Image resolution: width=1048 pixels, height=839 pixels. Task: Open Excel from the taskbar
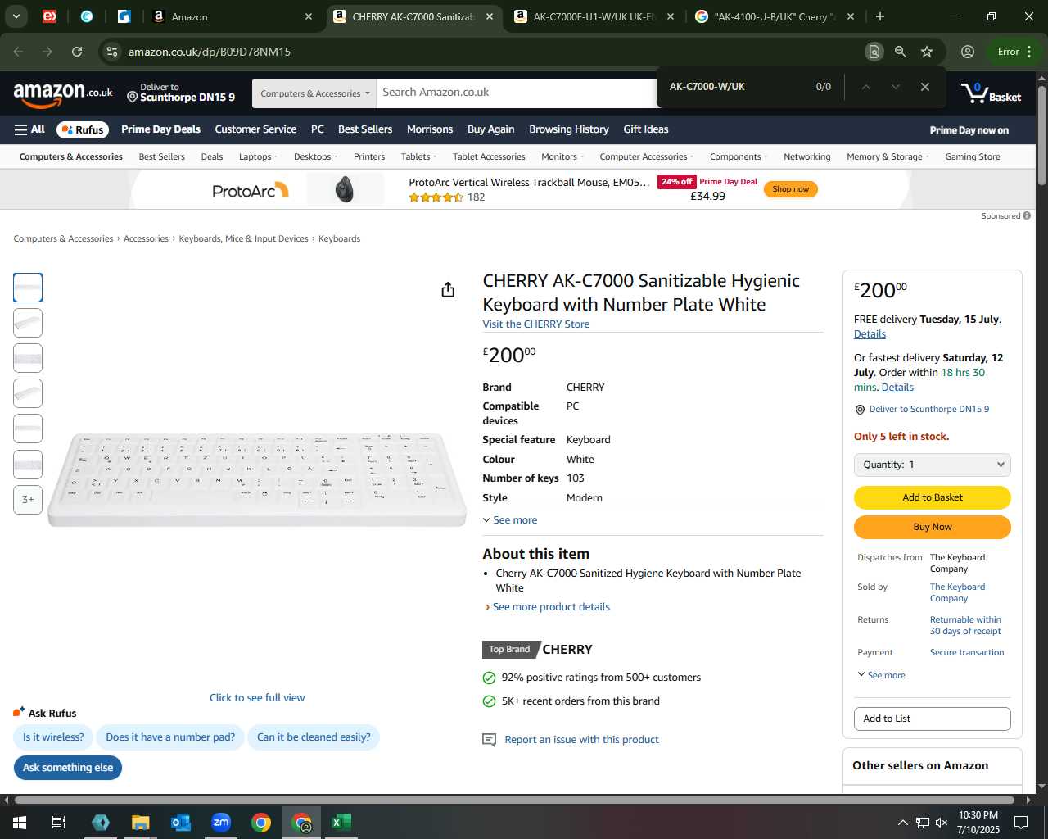pos(341,823)
